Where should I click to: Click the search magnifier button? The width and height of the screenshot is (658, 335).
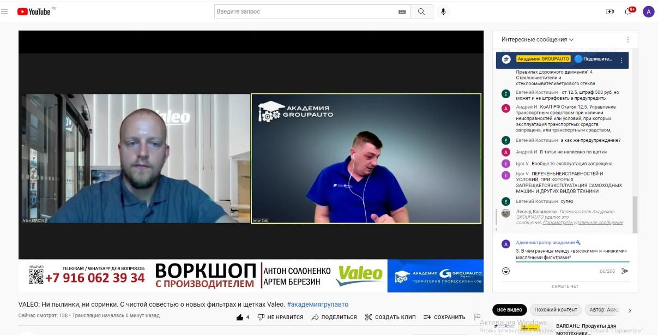tap(421, 11)
